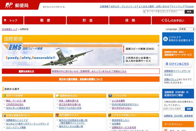Open 重要なお知らせ link
Viewport: 196px width, 131px height.
click(26, 71)
